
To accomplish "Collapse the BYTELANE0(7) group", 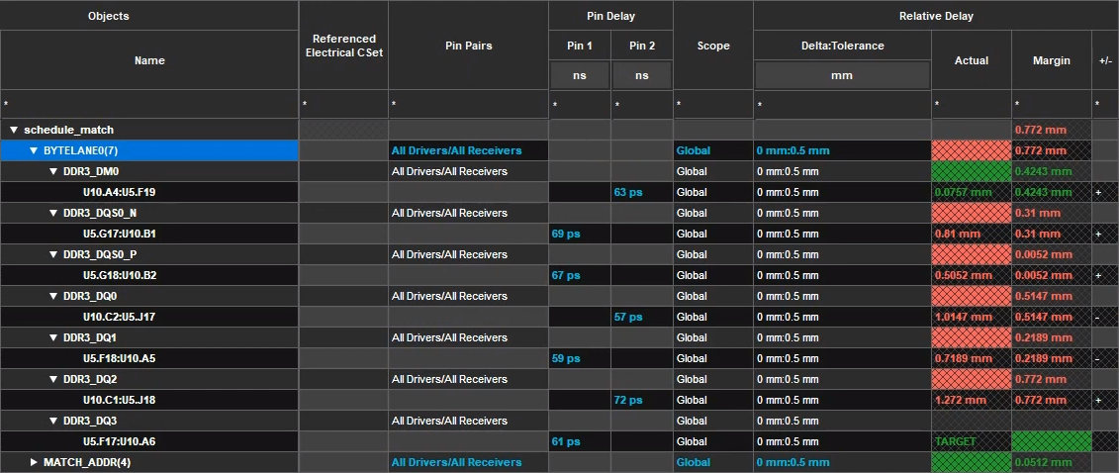I will [34, 150].
